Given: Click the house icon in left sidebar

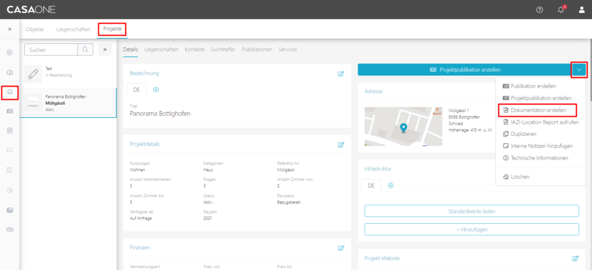Looking at the screenshot, I should click(x=10, y=91).
